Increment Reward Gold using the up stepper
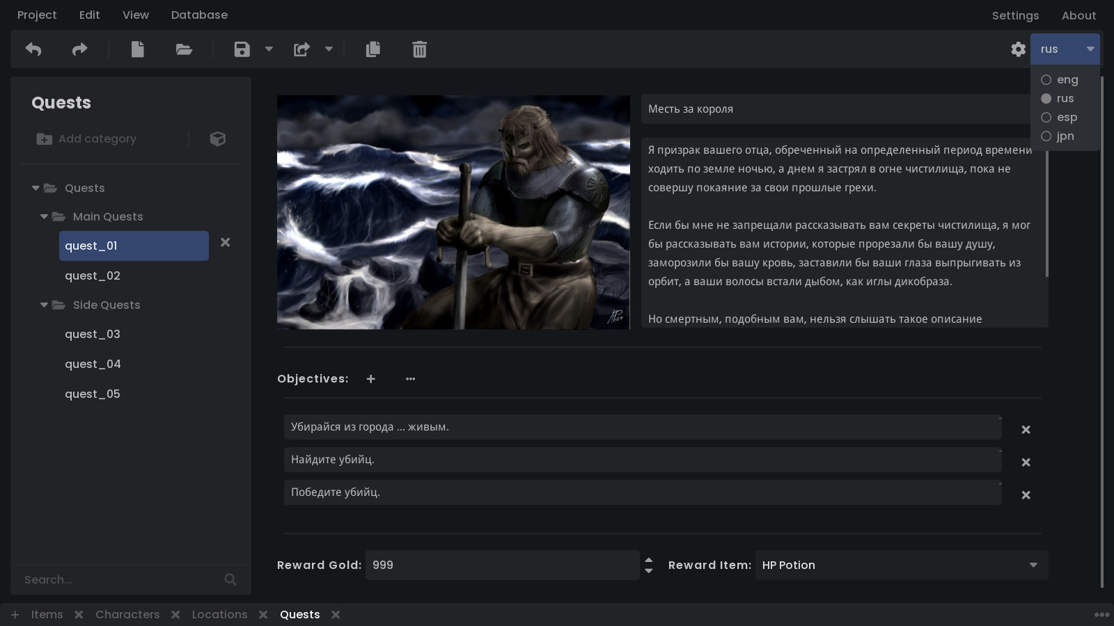The width and height of the screenshot is (1114, 626). point(649,561)
